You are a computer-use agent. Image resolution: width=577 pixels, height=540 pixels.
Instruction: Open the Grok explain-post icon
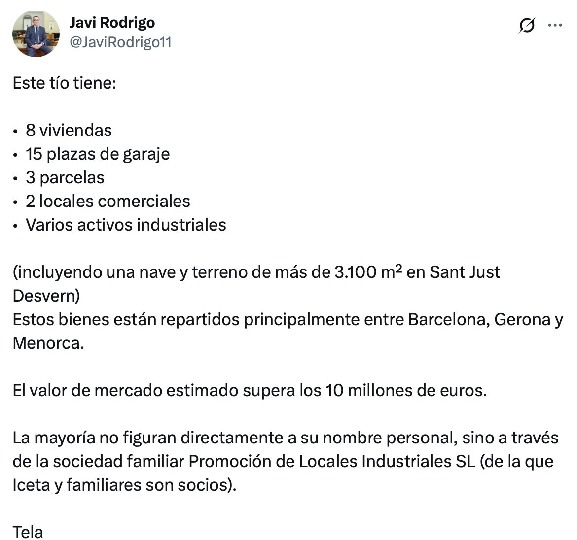click(x=527, y=25)
